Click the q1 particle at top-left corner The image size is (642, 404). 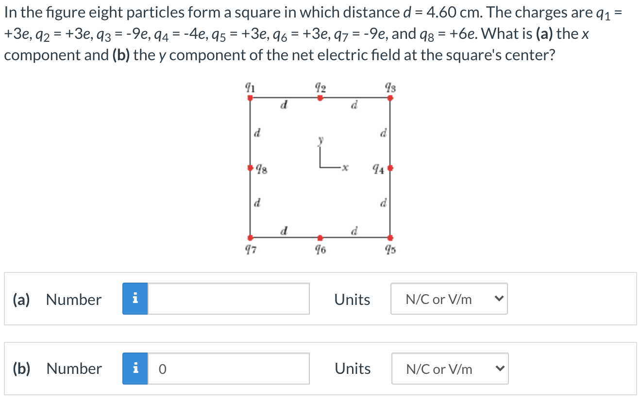250,98
